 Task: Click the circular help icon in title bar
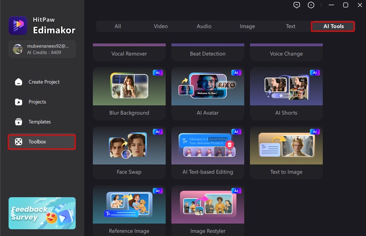(x=311, y=5)
